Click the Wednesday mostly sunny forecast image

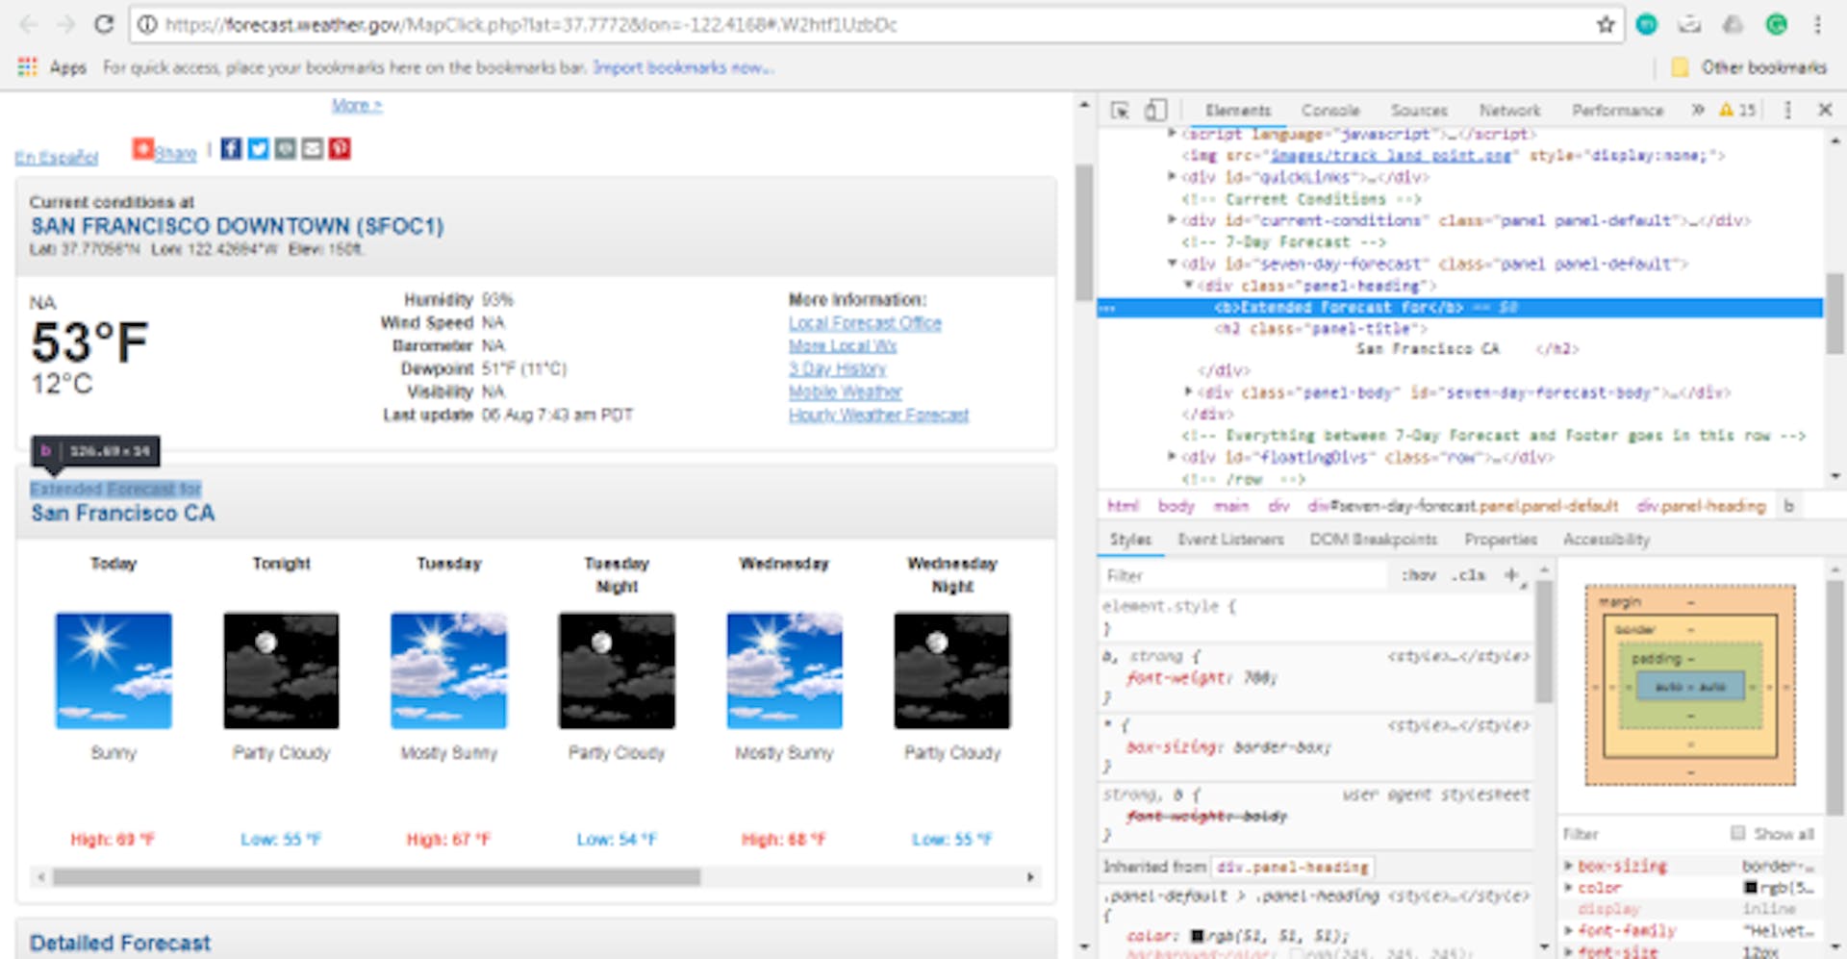coord(784,670)
